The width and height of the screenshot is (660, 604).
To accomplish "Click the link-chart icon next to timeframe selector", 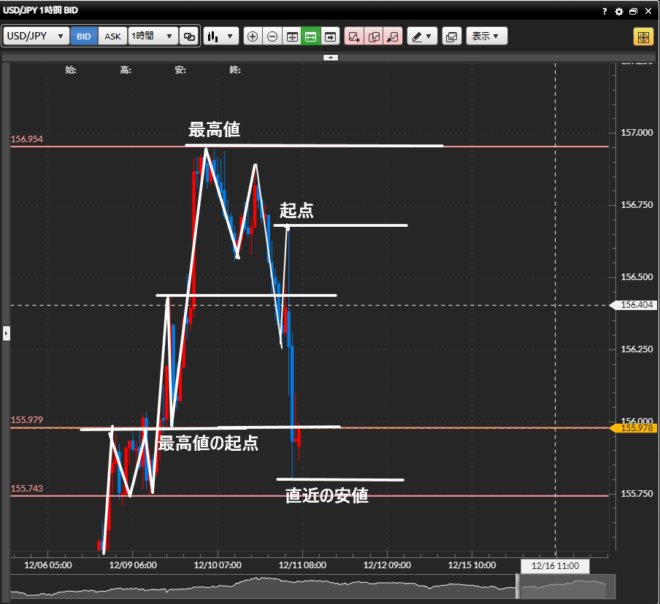I will coord(189,36).
